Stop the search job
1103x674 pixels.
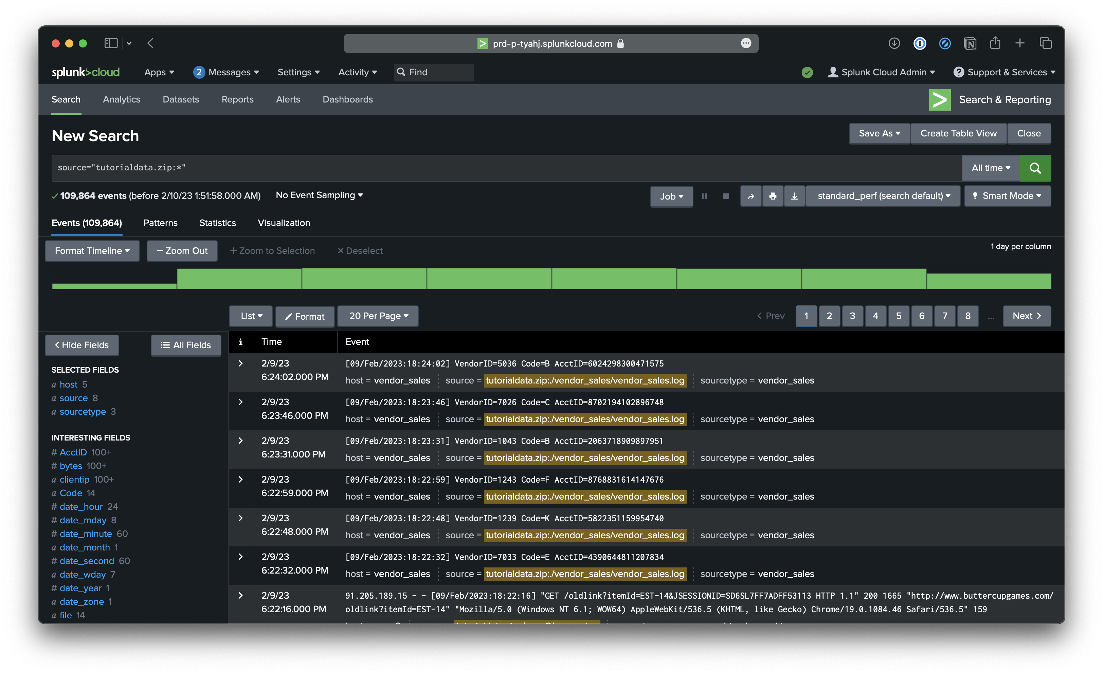click(726, 196)
